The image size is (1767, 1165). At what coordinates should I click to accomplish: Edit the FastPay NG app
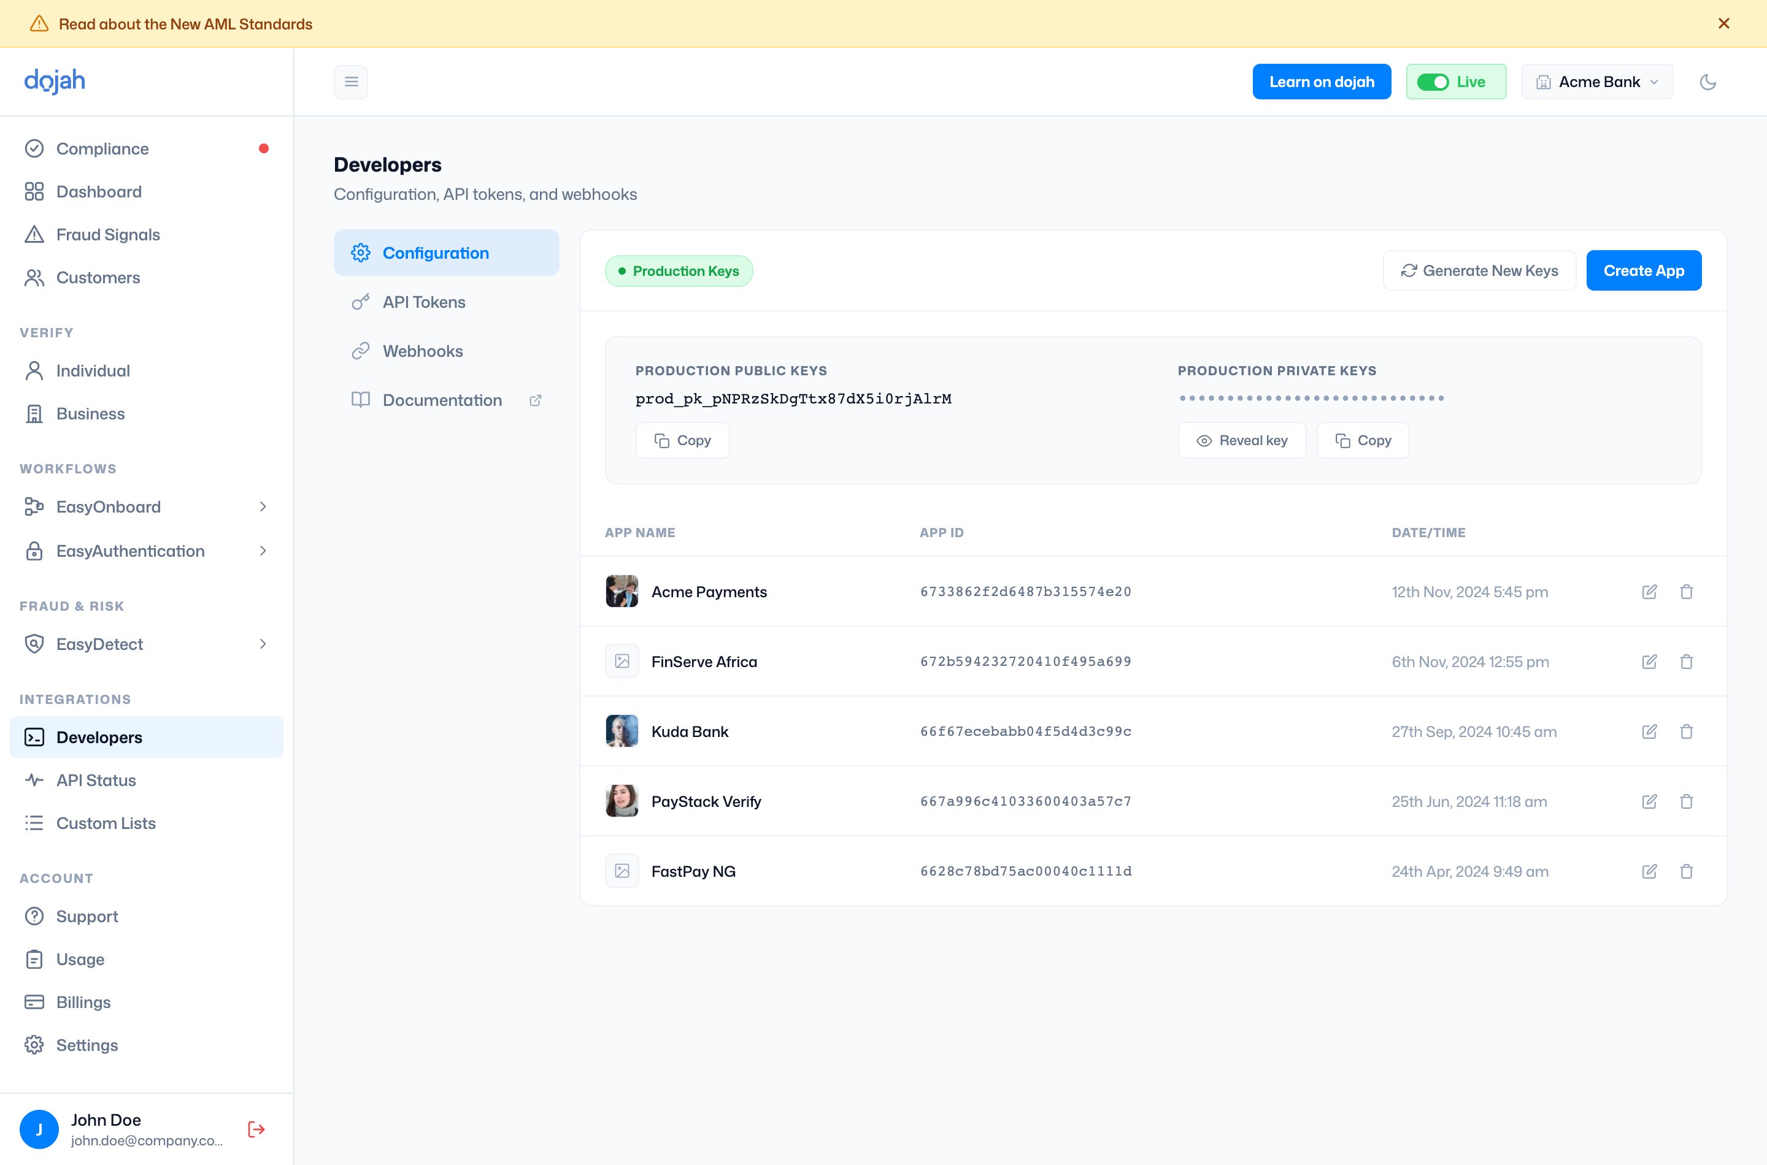[x=1650, y=871]
